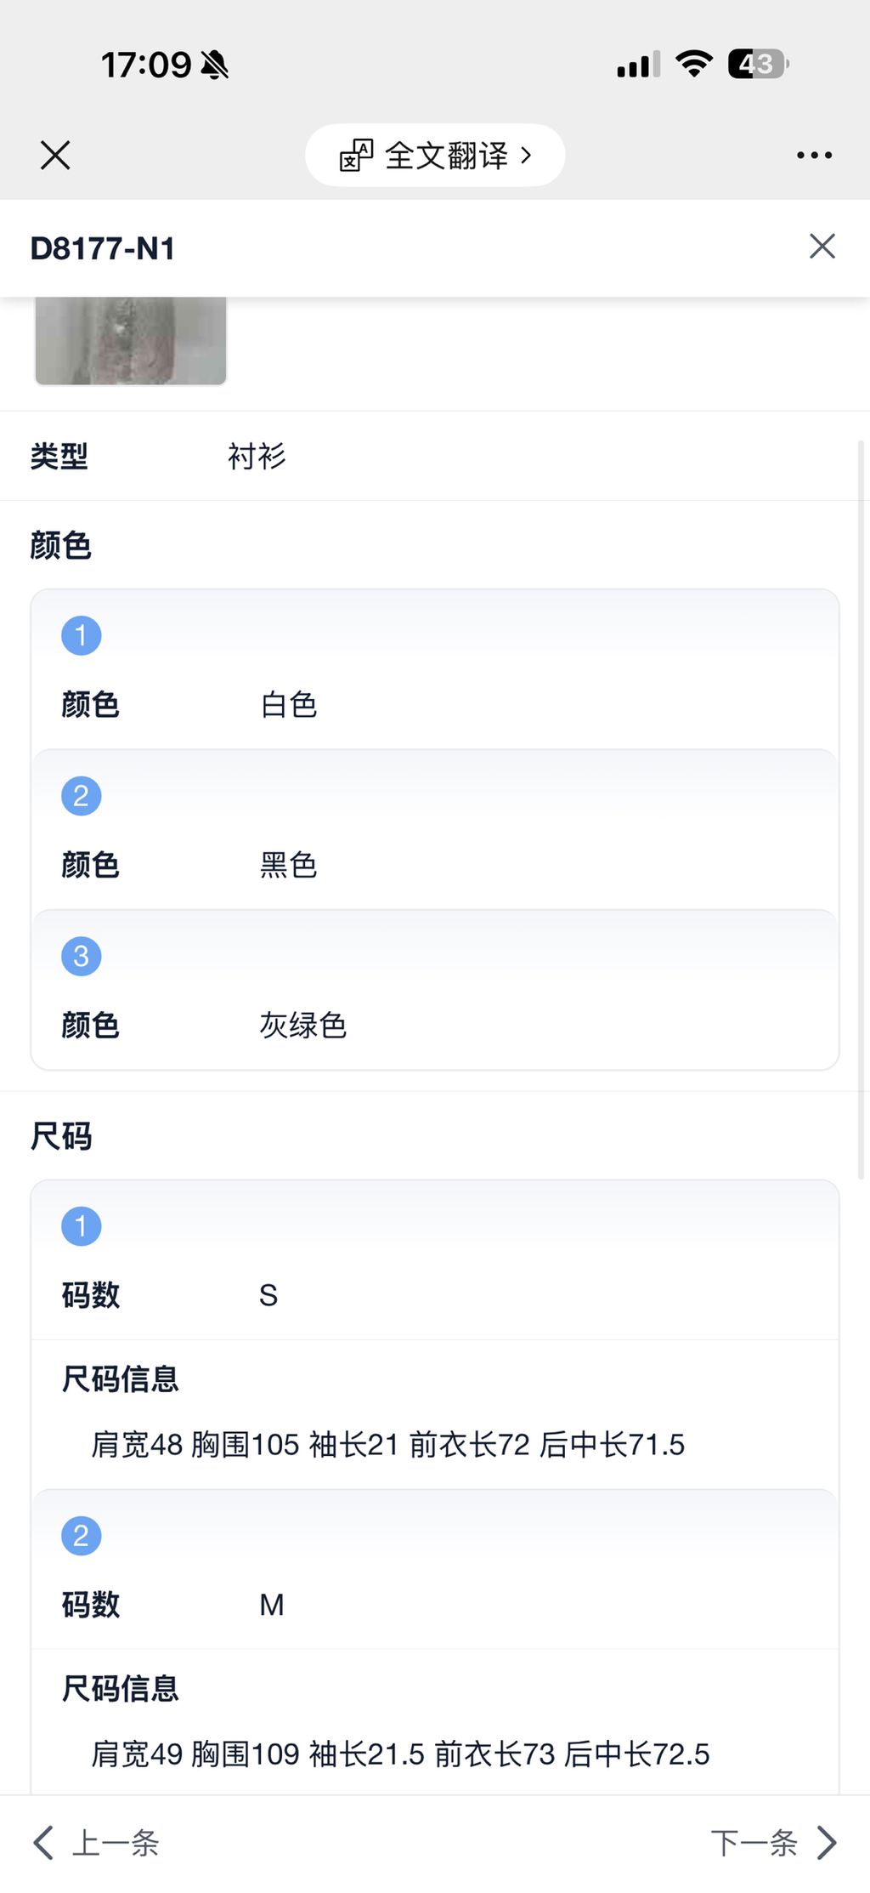
Task: Tap the battery indicator in the status bar
Action: point(758,65)
